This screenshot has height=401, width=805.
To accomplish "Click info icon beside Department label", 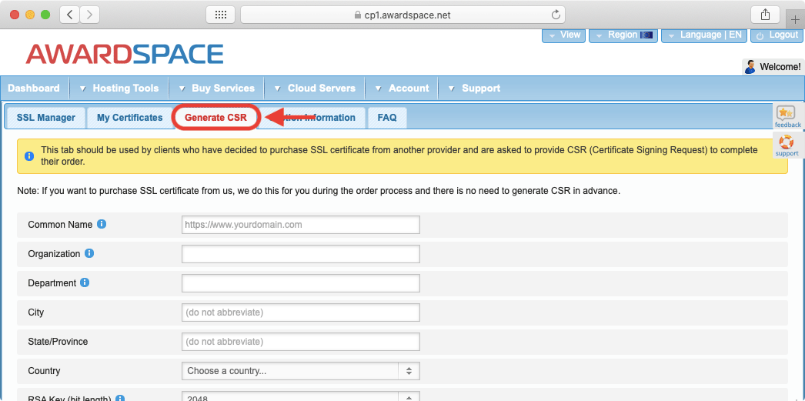I will (85, 282).
